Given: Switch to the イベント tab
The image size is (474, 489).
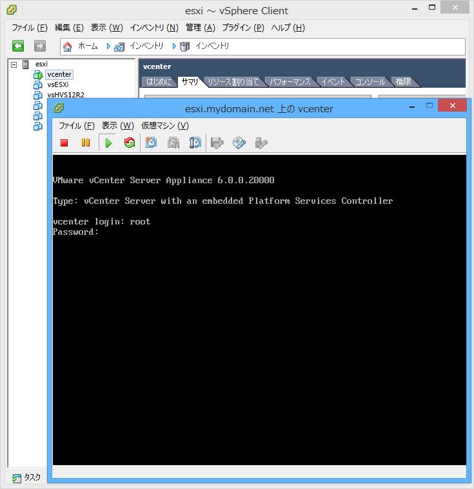Looking at the screenshot, I should (333, 82).
